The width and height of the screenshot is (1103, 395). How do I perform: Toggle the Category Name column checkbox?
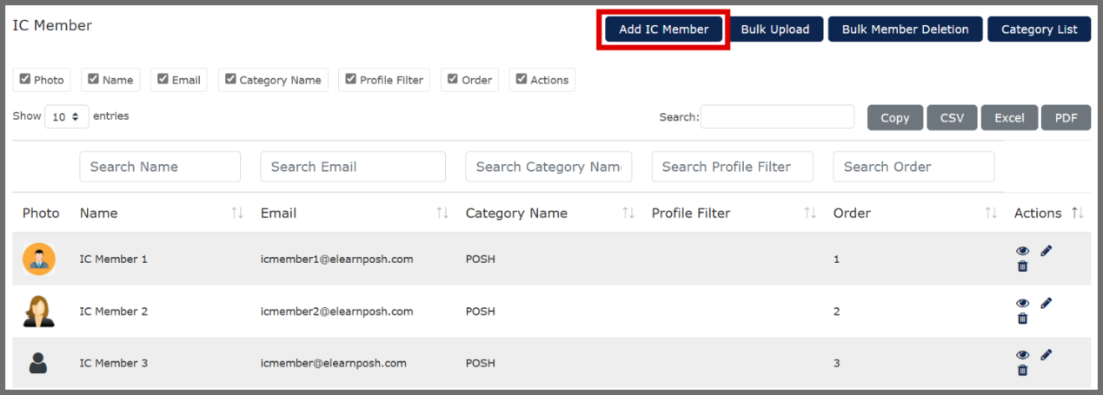[x=230, y=79]
